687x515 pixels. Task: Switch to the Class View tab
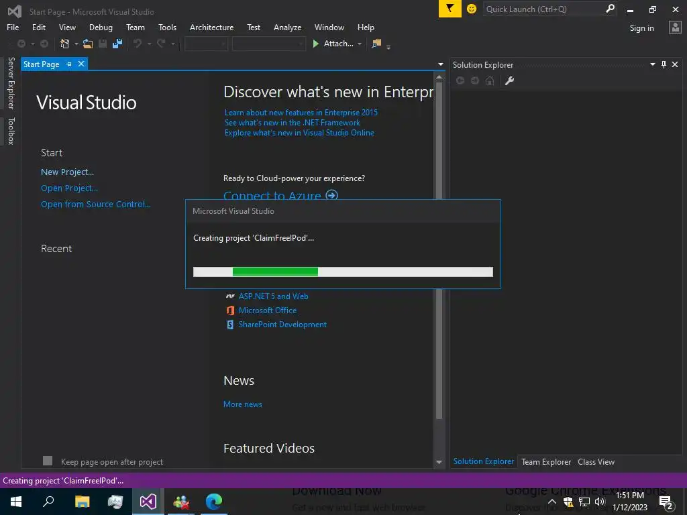tap(596, 461)
